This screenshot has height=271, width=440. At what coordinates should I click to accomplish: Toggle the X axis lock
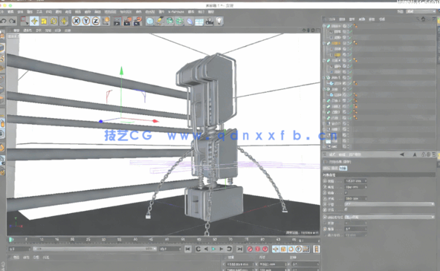(76, 21)
